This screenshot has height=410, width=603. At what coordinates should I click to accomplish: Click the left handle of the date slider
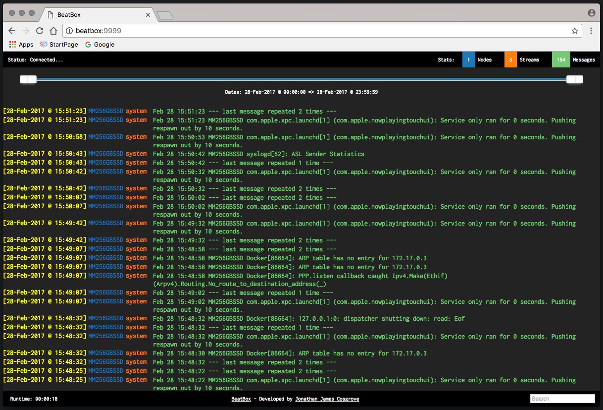point(28,79)
